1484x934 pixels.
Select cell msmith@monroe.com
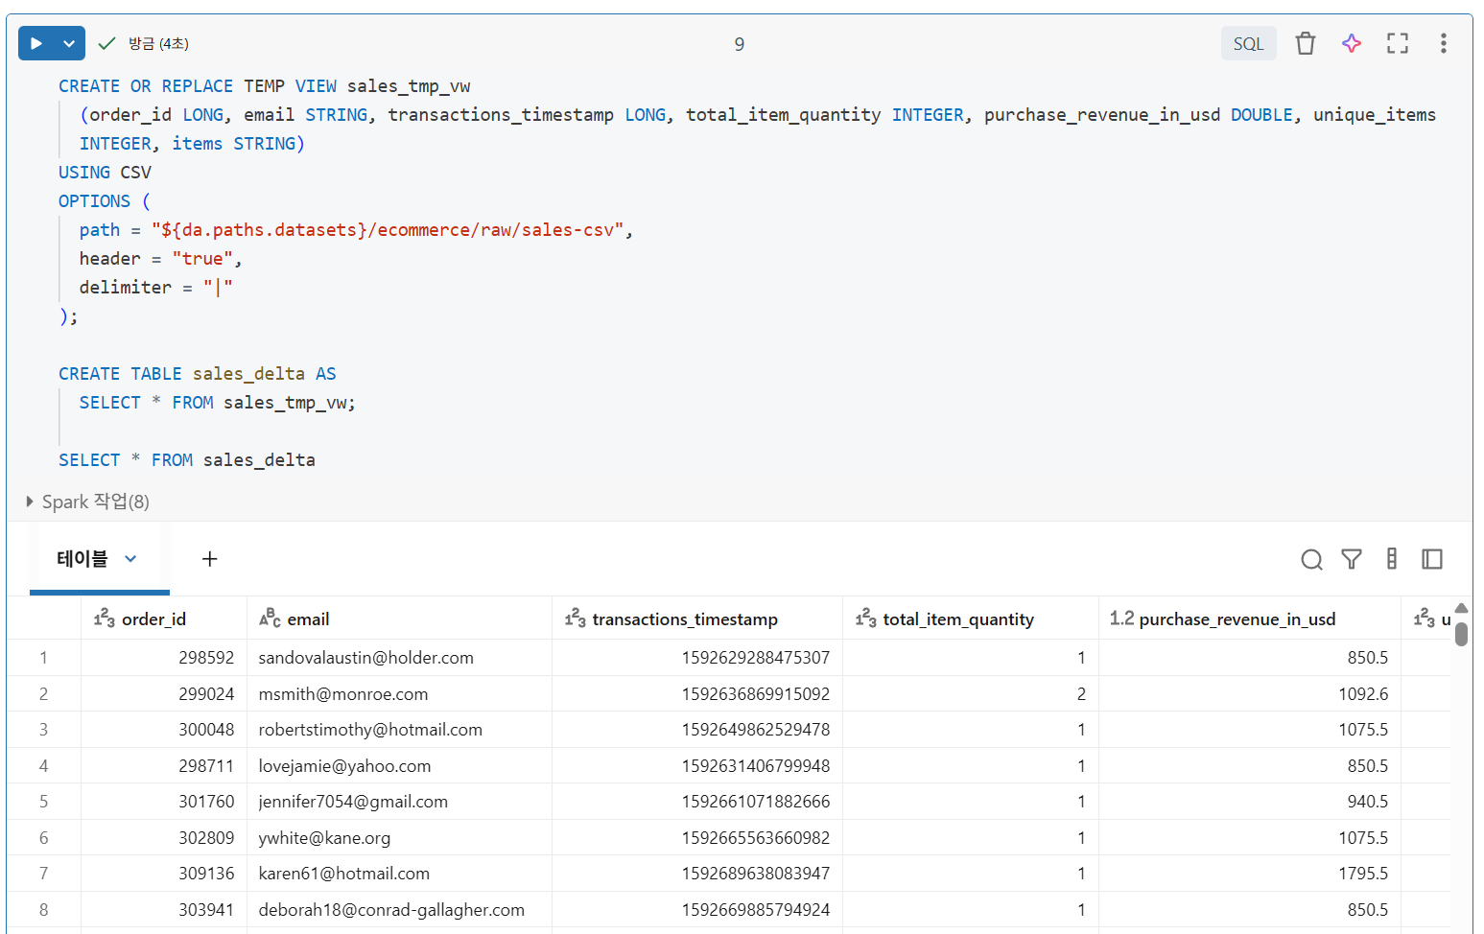click(x=399, y=693)
